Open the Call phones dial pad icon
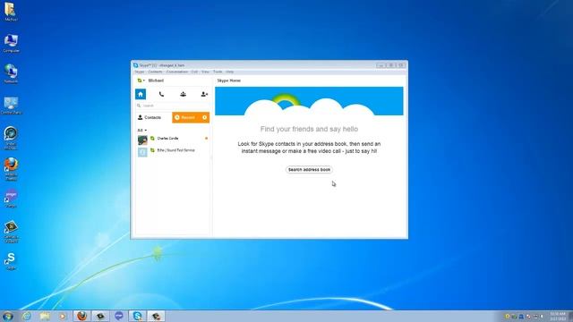This screenshot has height=322, width=573. coord(161,94)
